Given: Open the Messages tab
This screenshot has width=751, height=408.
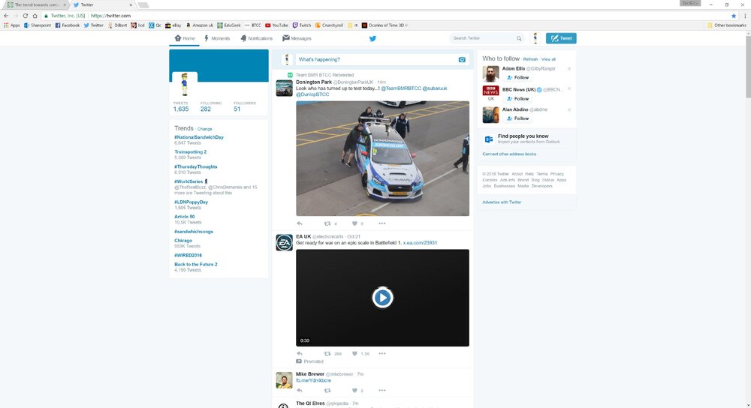Looking at the screenshot, I should (x=297, y=38).
